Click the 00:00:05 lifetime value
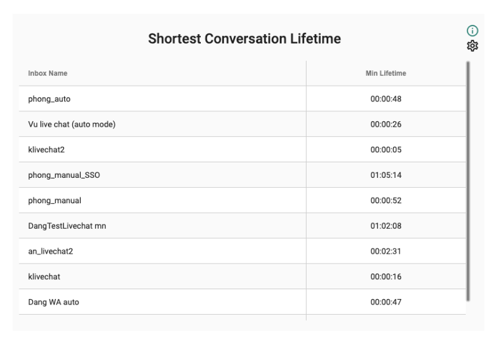Viewport: 485px width, 337px height. (x=386, y=150)
